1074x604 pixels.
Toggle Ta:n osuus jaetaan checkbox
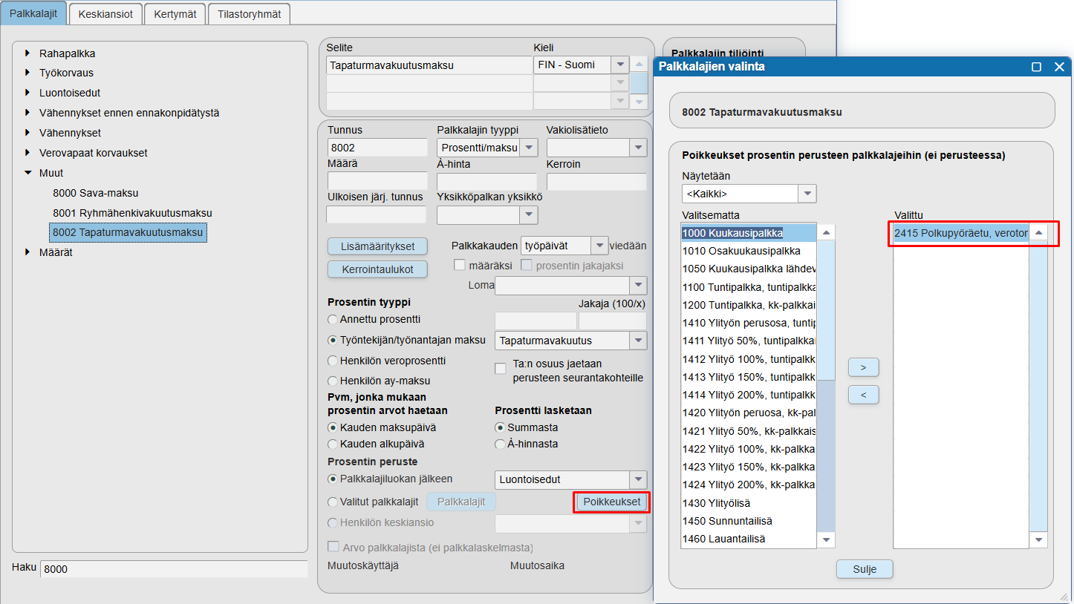pyautogui.click(x=501, y=369)
